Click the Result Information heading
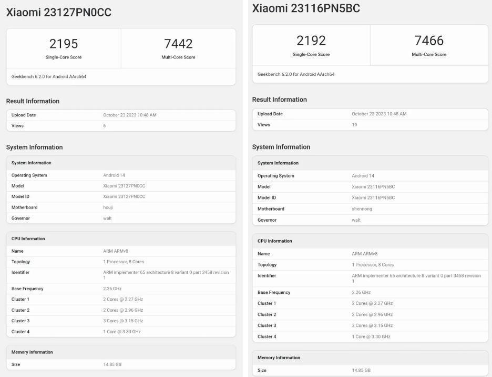 click(32, 101)
